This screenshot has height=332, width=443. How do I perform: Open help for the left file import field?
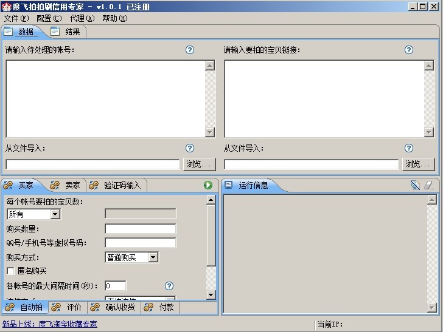point(190,148)
